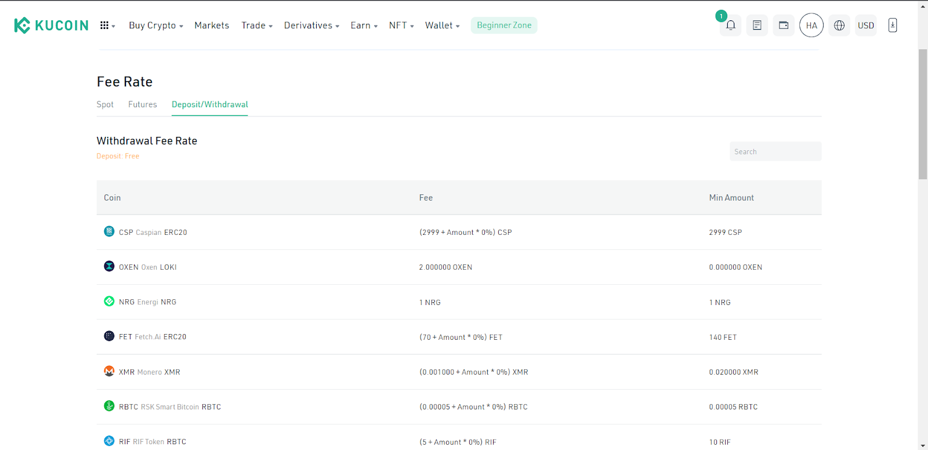Image resolution: width=928 pixels, height=450 pixels.
Task: Open the HA account avatar
Action: click(811, 26)
